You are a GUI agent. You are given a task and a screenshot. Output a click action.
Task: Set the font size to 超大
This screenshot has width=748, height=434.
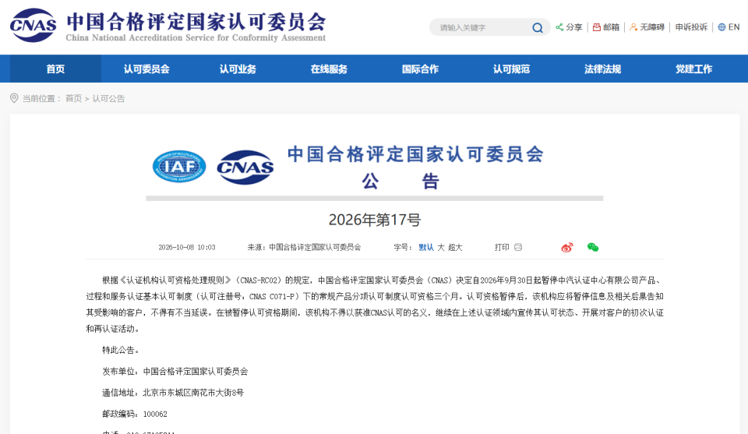coord(455,247)
